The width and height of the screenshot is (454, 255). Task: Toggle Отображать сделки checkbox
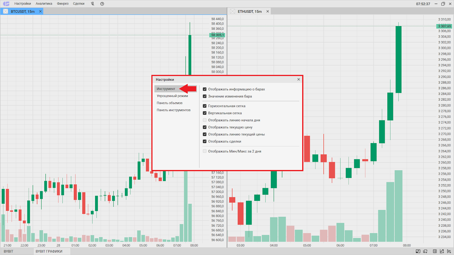pyautogui.click(x=205, y=141)
